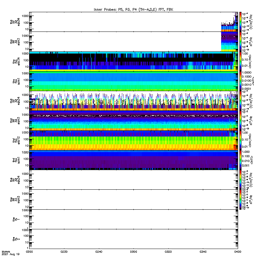The height and width of the screenshot is (271, 254).
Task: Click the empty "the fb 1" plot panel
Action: click(x=133, y=219)
